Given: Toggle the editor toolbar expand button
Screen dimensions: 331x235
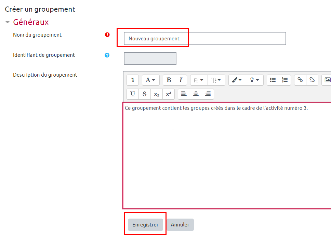Looking at the screenshot, I should 133,80.
